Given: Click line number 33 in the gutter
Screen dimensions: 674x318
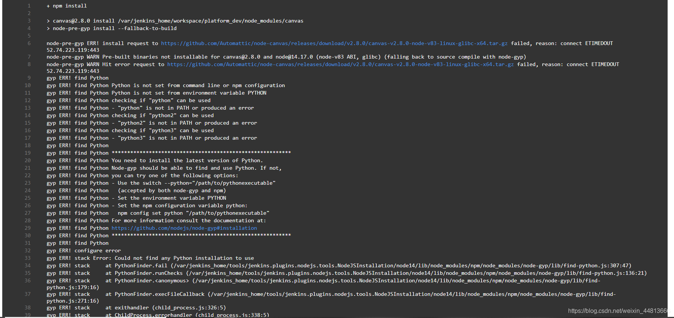Looking at the screenshot, I should 28,258.
